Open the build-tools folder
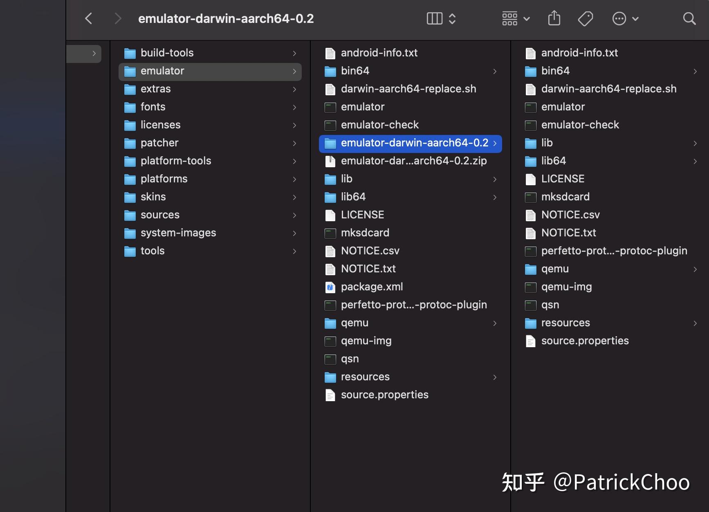709x512 pixels. click(167, 53)
